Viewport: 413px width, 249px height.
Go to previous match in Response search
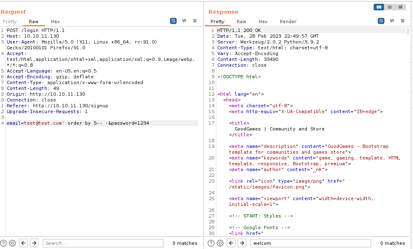click(231, 243)
